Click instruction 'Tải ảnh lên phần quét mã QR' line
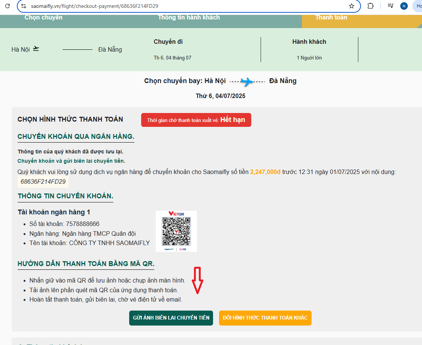The height and width of the screenshot is (345, 422). (x=104, y=290)
